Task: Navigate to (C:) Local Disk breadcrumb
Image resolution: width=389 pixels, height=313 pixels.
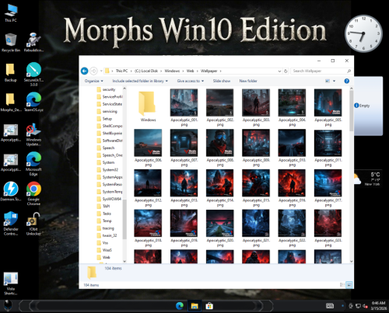Action: pyautogui.click(x=146, y=71)
